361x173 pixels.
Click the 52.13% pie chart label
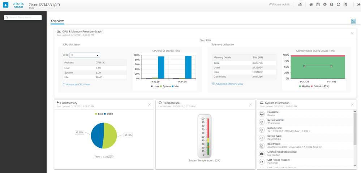128,135
